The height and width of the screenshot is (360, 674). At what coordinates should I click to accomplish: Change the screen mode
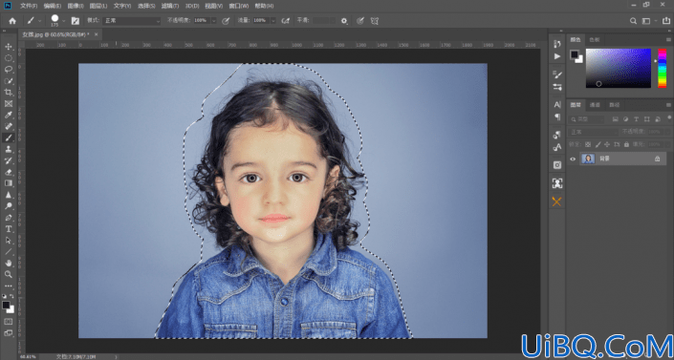(9, 333)
